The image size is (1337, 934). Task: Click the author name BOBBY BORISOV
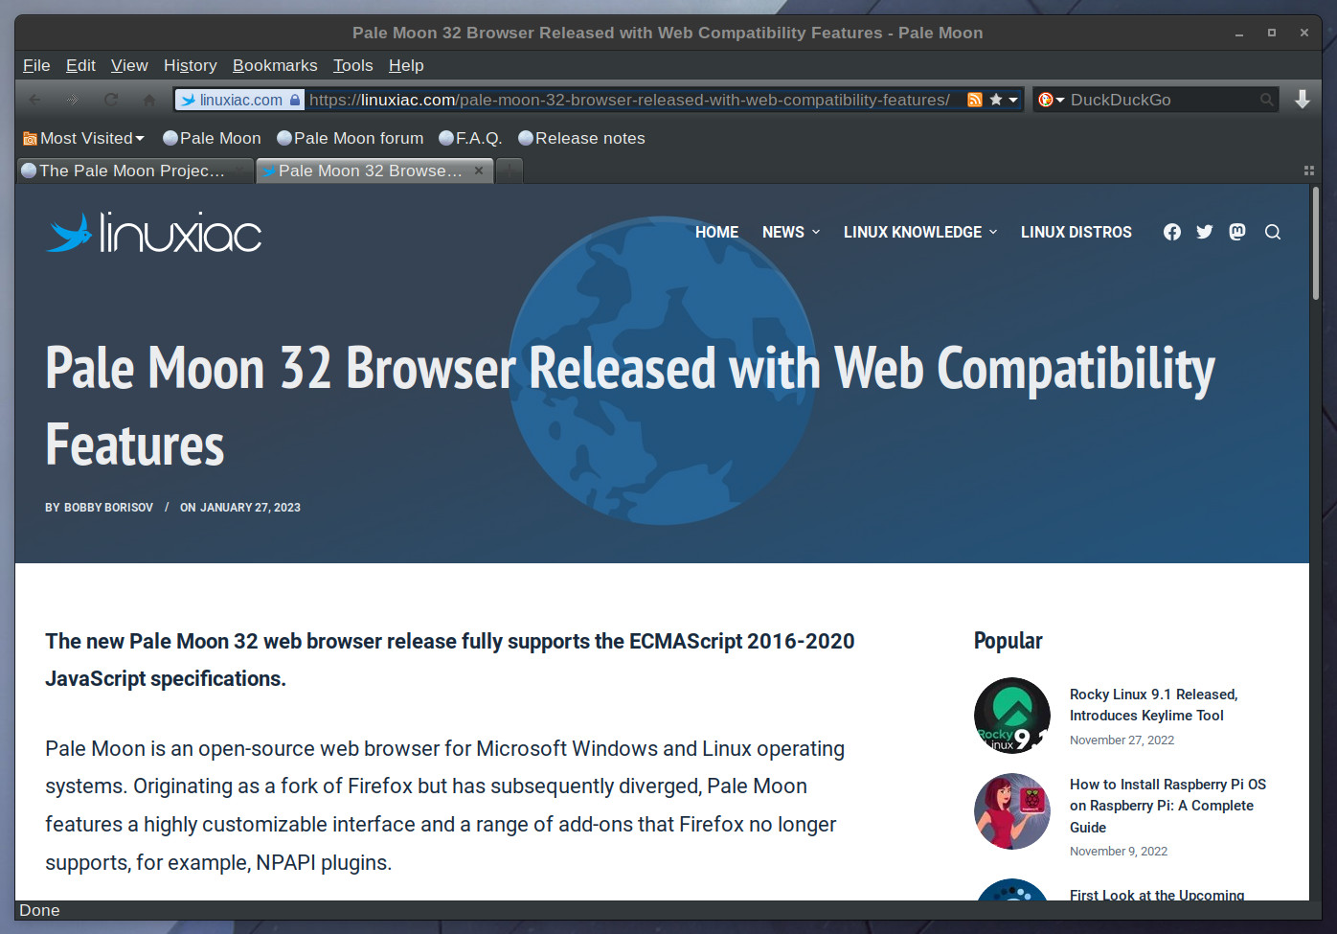click(108, 508)
